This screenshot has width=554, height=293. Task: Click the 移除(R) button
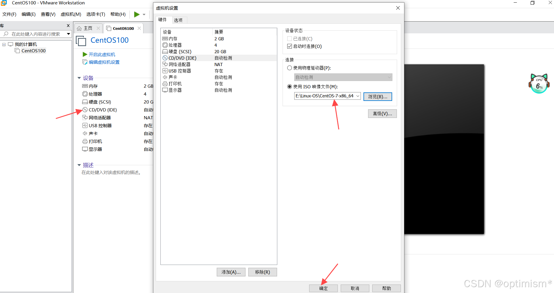pyautogui.click(x=263, y=272)
